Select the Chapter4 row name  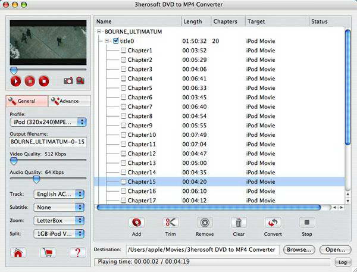coord(140,79)
